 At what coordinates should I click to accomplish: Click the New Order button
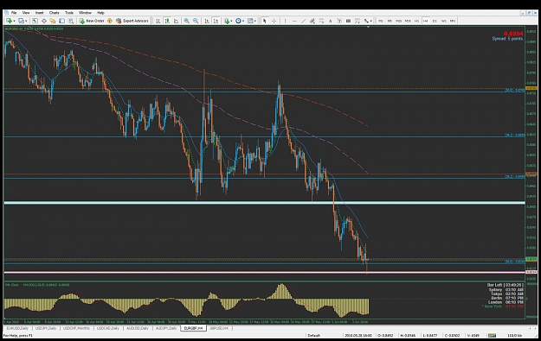coord(92,21)
